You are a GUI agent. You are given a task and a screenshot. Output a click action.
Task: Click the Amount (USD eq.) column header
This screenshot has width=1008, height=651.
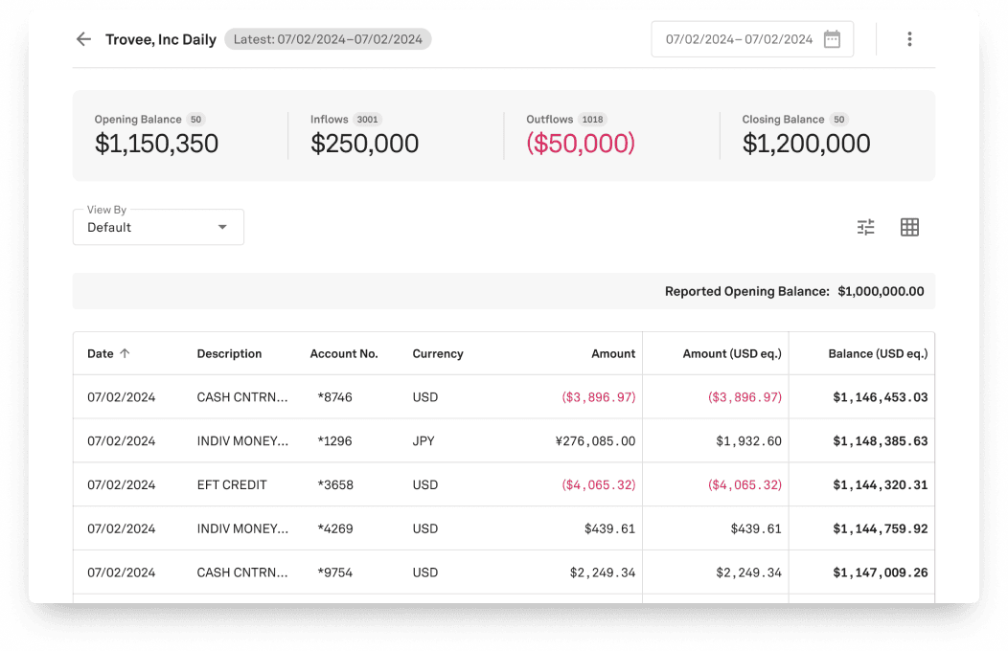731,353
